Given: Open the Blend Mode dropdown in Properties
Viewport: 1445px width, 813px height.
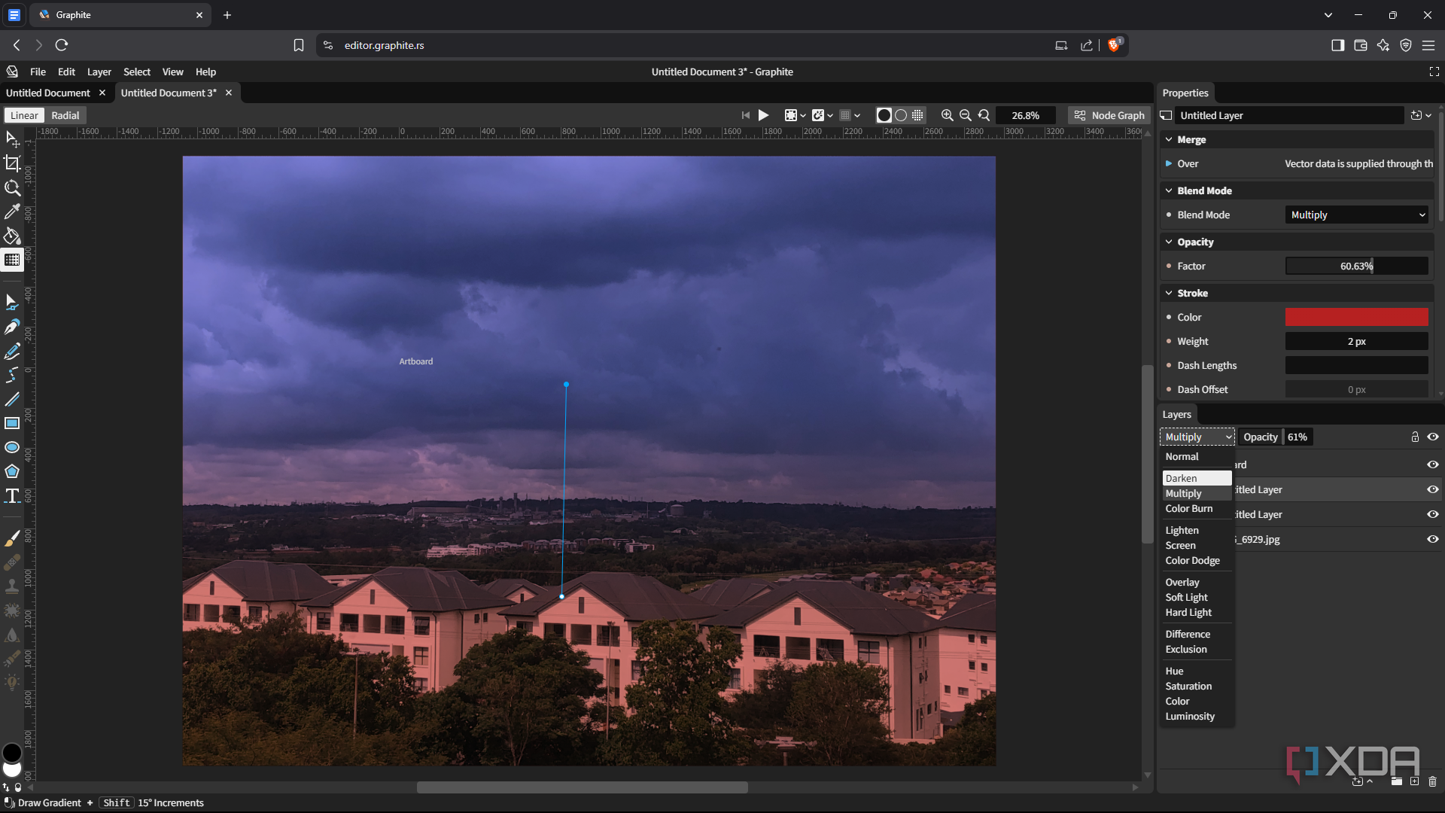Looking at the screenshot, I should tap(1356, 215).
